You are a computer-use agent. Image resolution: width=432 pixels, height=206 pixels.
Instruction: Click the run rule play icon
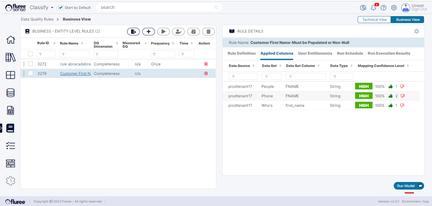[164, 32]
